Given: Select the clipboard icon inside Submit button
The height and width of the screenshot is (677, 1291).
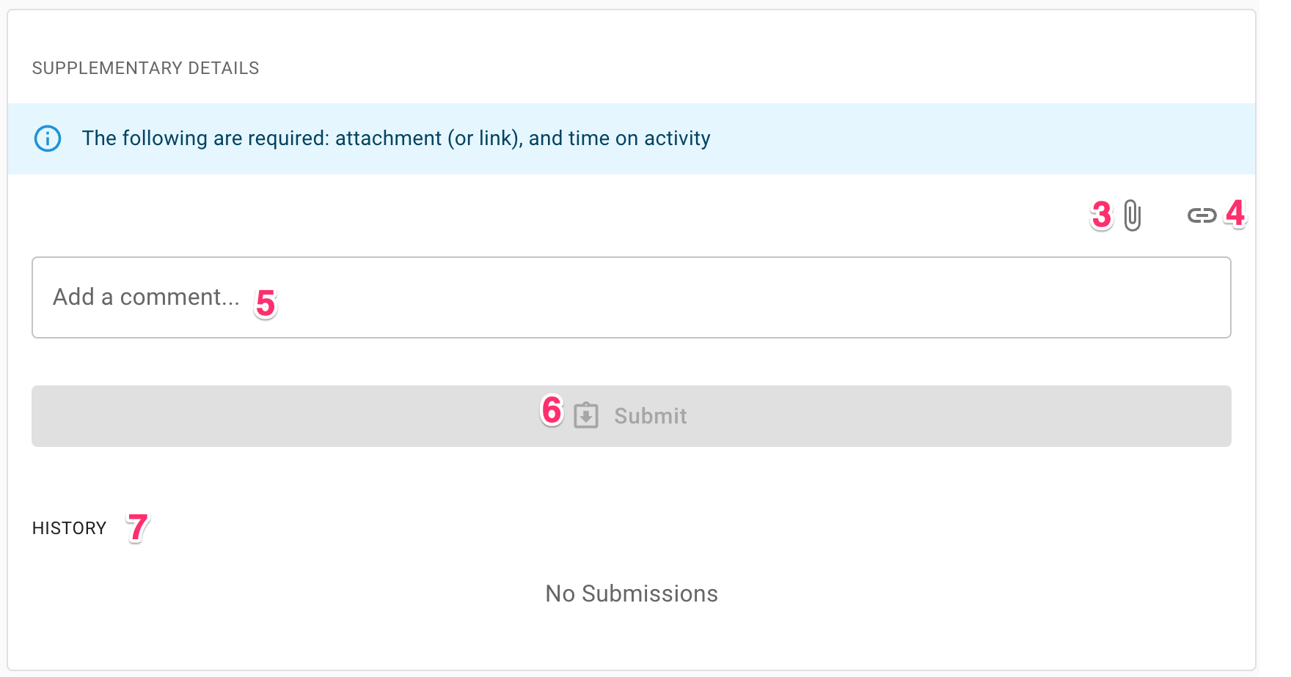Looking at the screenshot, I should [585, 415].
